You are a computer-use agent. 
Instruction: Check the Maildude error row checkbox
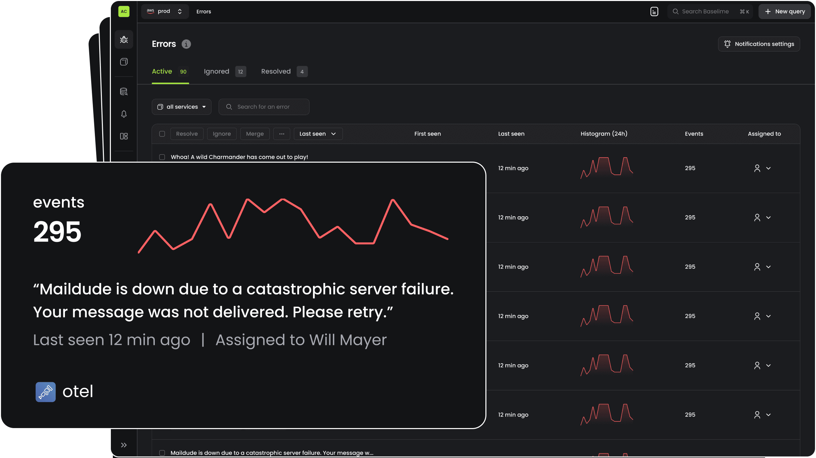[x=162, y=453]
